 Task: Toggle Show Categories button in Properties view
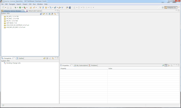166,65
